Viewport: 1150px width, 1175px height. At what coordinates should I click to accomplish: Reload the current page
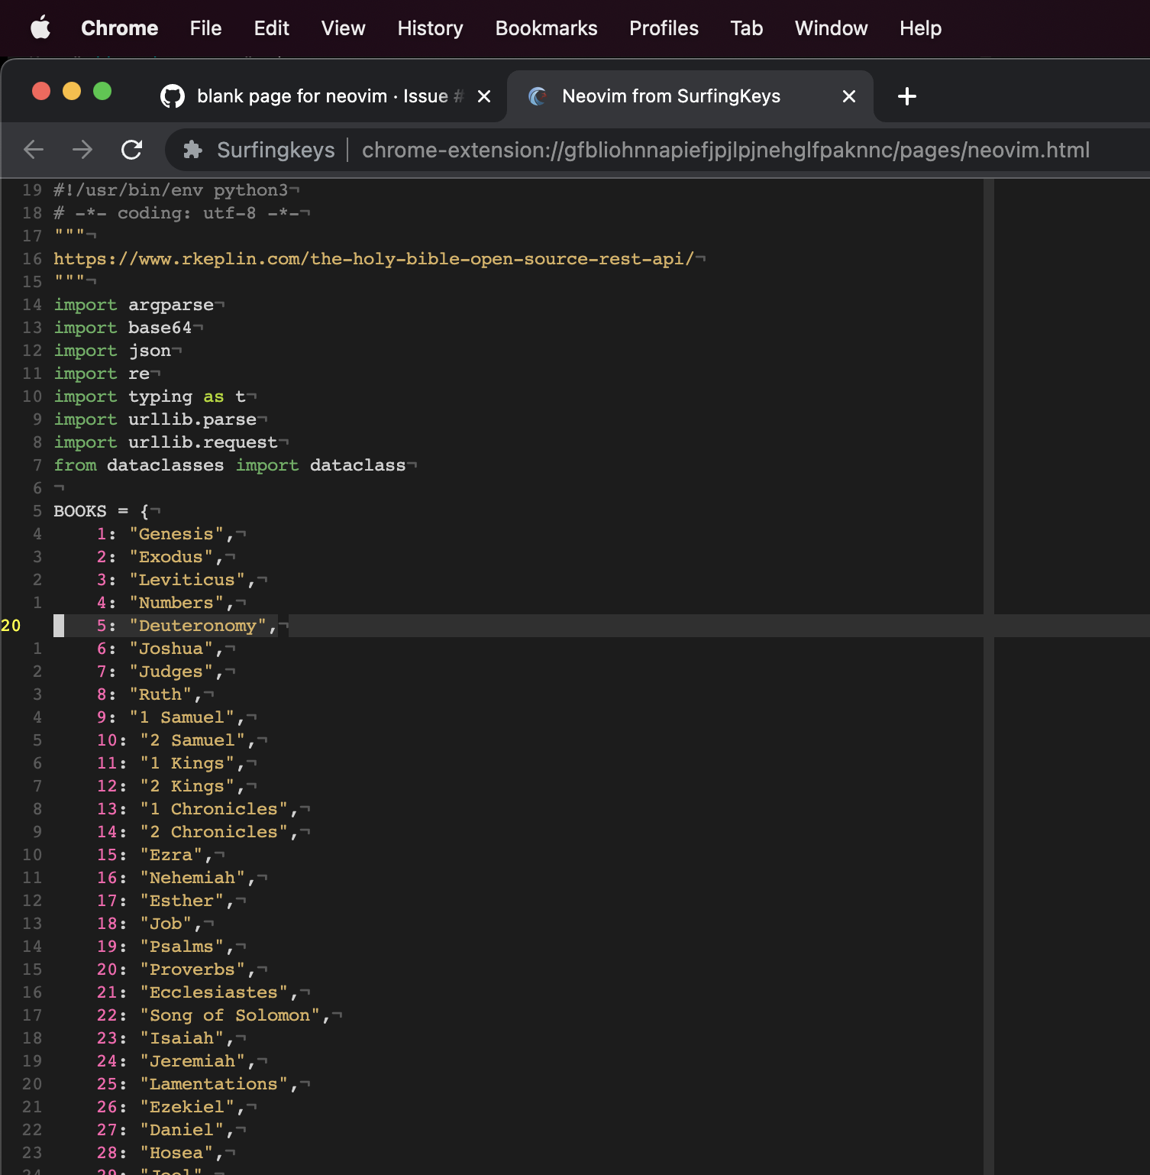132,150
